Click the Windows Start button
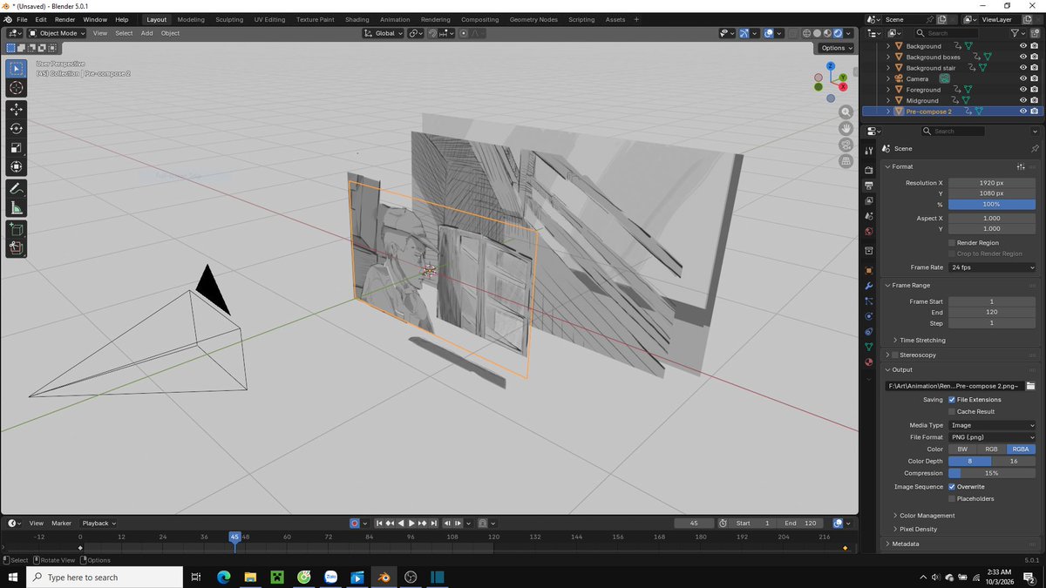This screenshot has height=588, width=1046. 13,577
